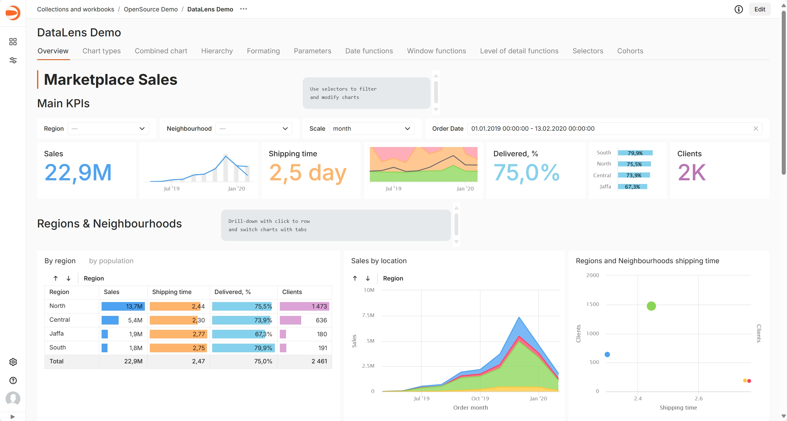Screen dimensions: 787x421
Task: Click the North row in region table
Action: [x=188, y=306]
